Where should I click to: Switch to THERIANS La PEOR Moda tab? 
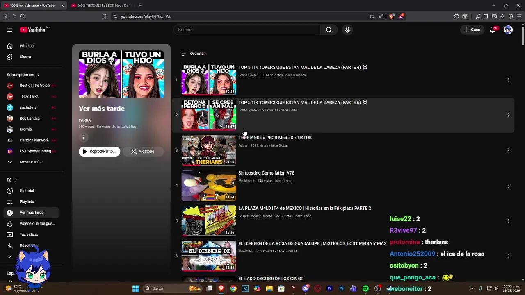(101, 5)
